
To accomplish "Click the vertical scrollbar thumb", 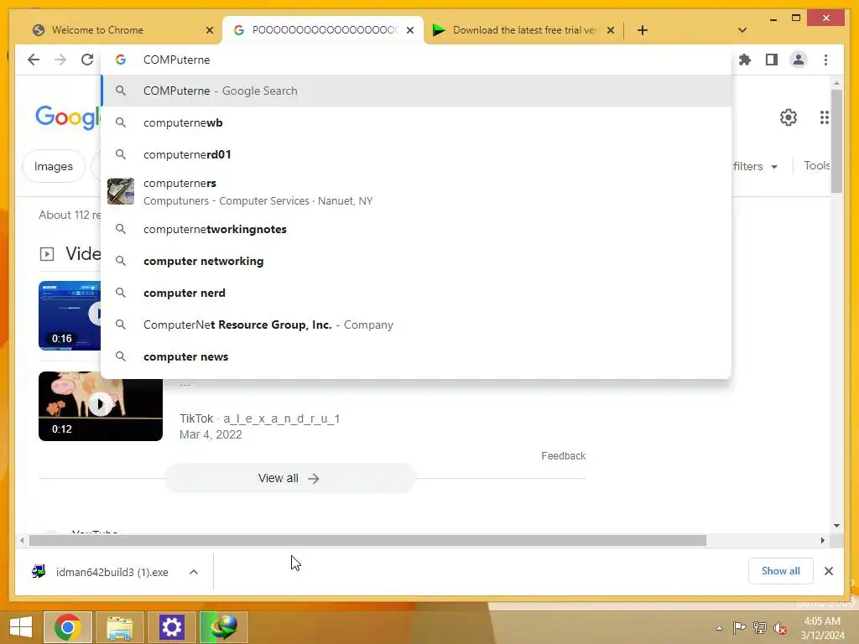I will [x=836, y=141].
